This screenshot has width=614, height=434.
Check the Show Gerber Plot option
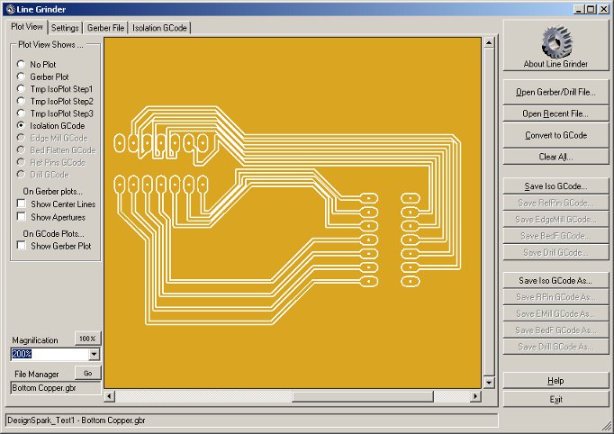click(22, 246)
